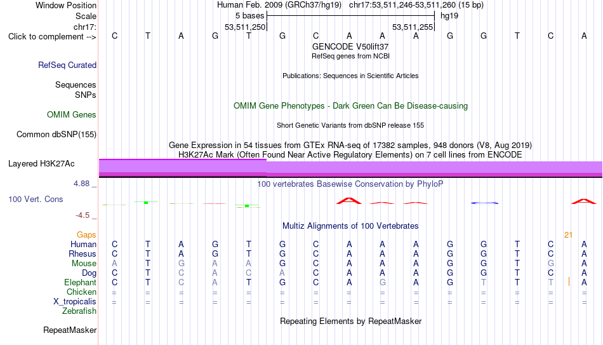This screenshot has width=603, height=345.
Task: Select the Rhesus species label
Action: (x=83, y=254)
